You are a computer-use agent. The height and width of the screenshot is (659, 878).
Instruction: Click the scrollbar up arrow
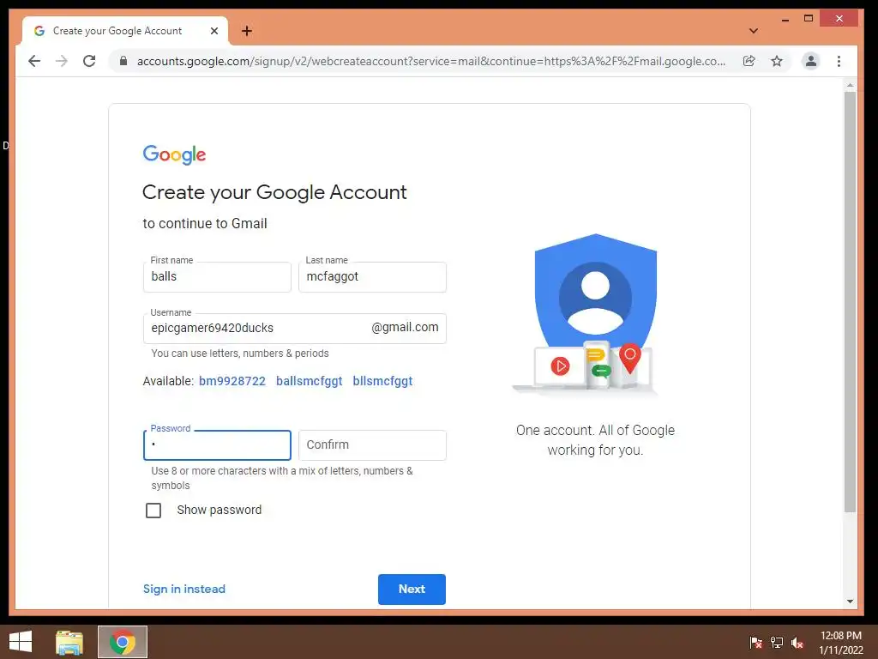(x=850, y=86)
